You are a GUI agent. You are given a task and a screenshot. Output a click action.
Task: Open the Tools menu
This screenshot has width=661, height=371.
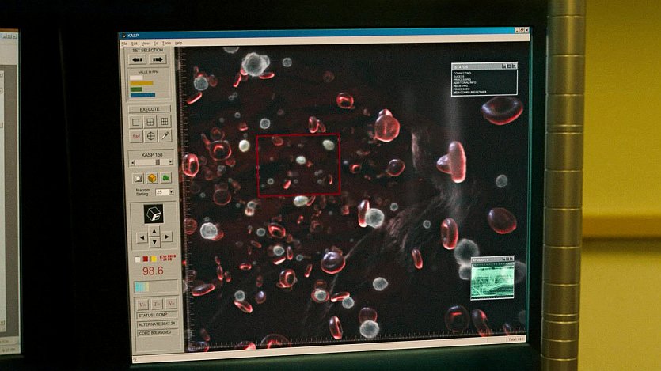click(x=166, y=43)
